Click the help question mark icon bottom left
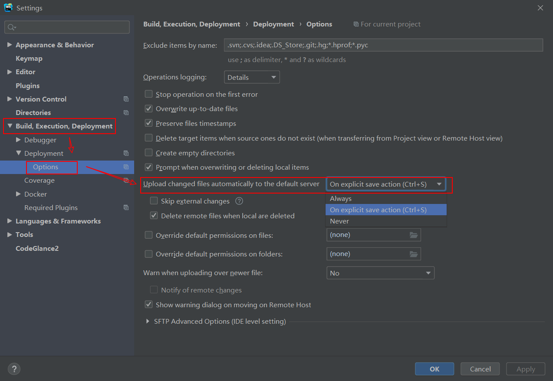Screen dimensions: 553x381 click(14, 368)
